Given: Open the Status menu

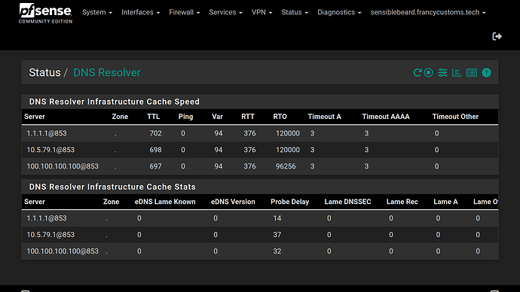Looking at the screenshot, I should tap(295, 12).
